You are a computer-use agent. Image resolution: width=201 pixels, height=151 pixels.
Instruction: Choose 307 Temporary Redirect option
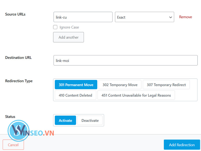coord(166,85)
